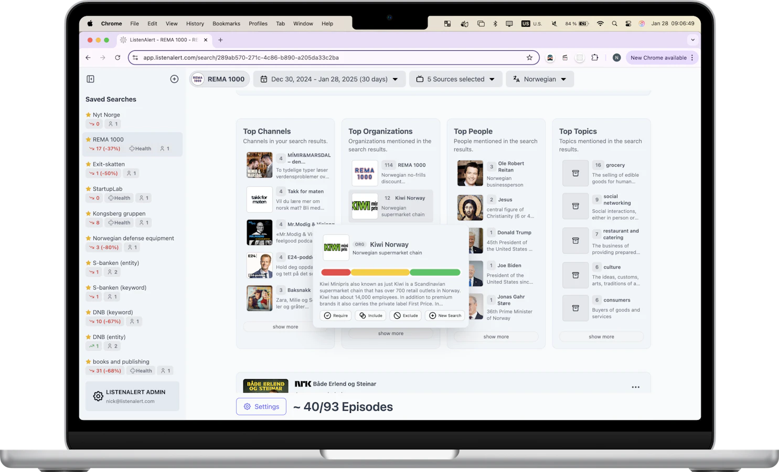
Task: Click the Health badge on REMA 1000
Action: pos(140,149)
